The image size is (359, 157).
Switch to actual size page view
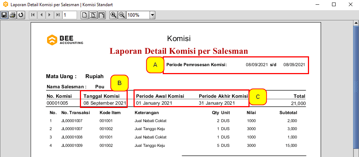[x=85, y=15]
